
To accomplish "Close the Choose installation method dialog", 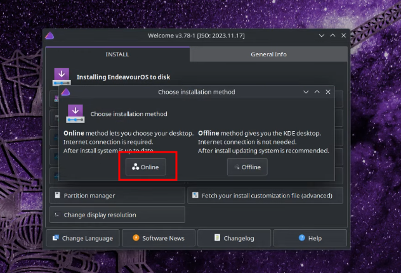I will click(x=328, y=92).
